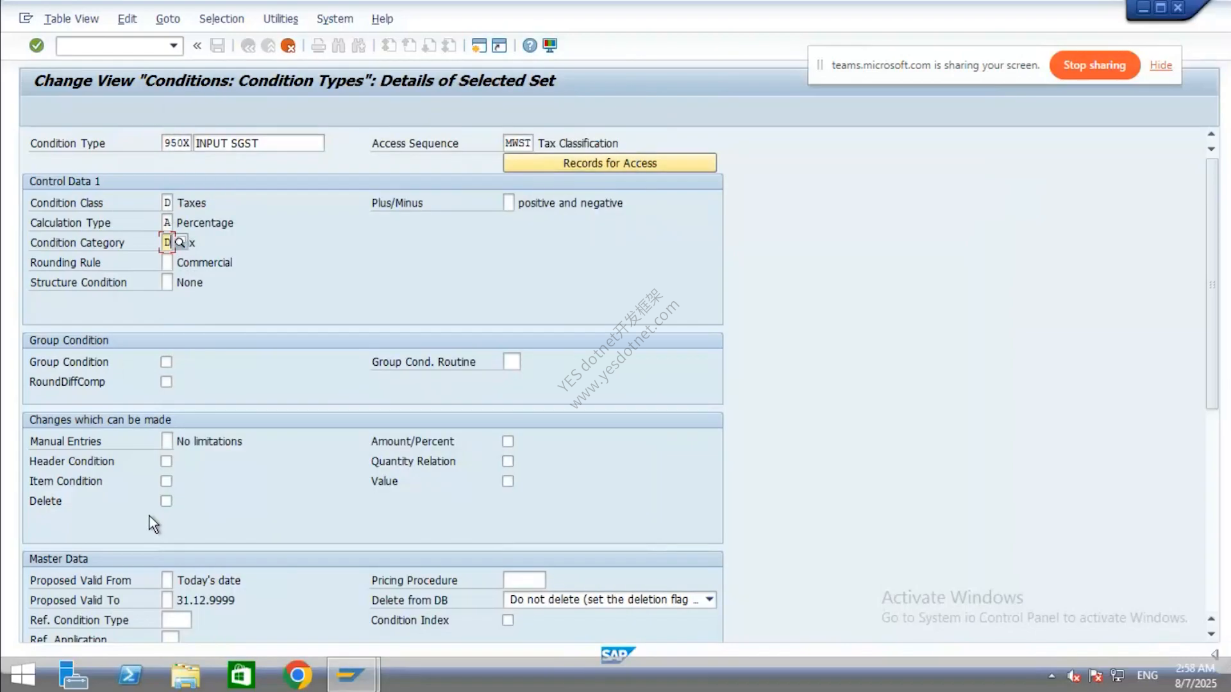Toggle the Value checkbox
The height and width of the screenshot is (692, 1231).
[x=508, y=481]
